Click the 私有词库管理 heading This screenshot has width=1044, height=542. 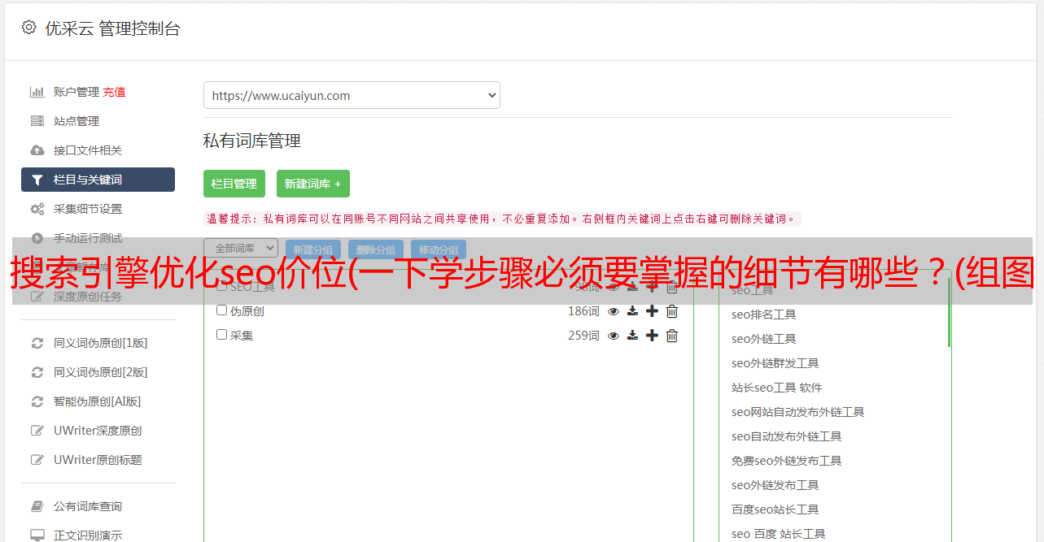pos(252,141)
